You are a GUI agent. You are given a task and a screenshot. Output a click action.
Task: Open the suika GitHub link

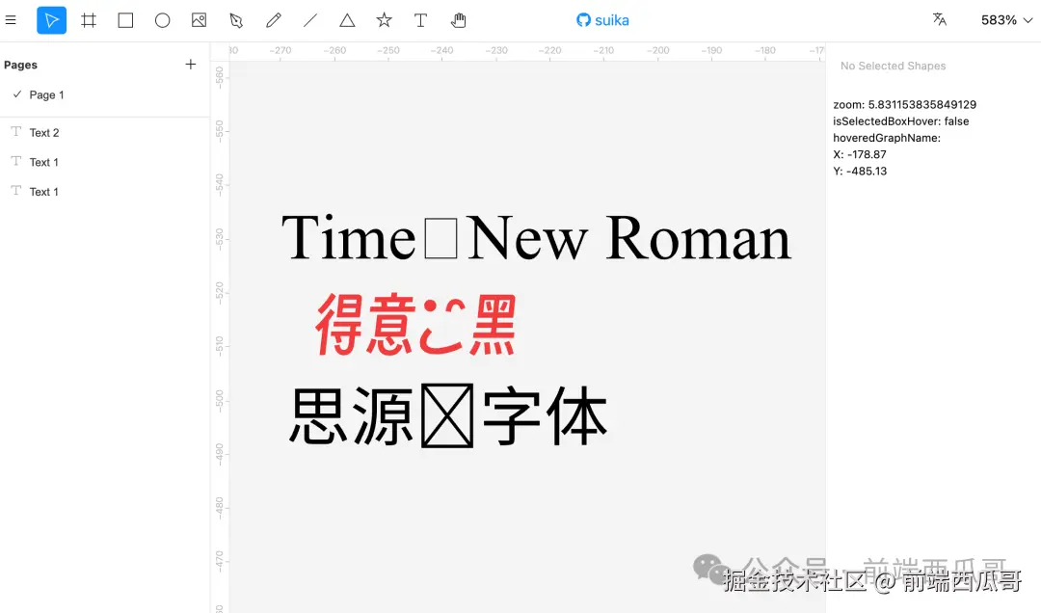[602, 20]
